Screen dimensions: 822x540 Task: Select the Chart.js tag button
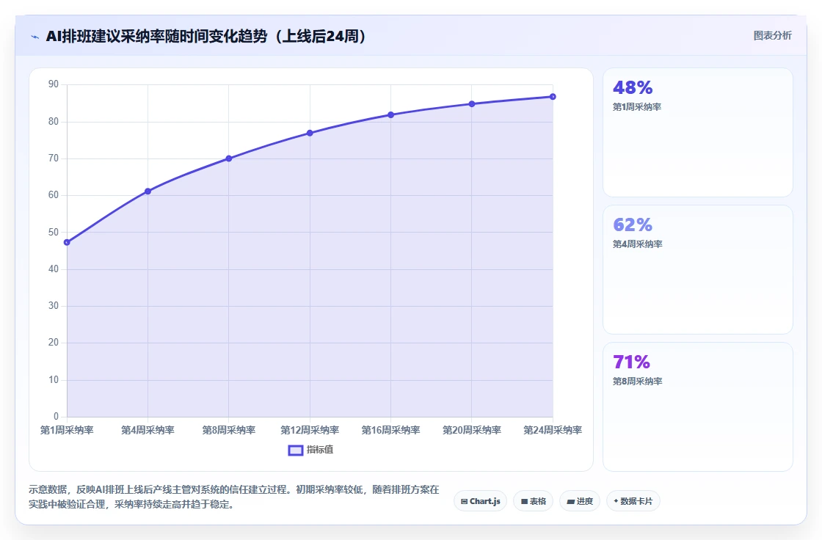point(480,501)
